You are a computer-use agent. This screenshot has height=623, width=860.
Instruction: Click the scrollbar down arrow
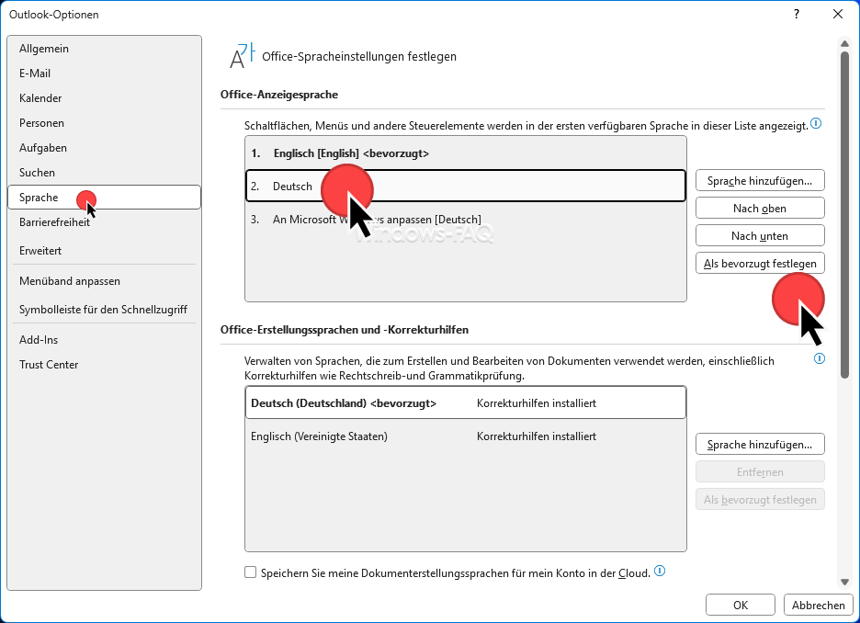844,581
